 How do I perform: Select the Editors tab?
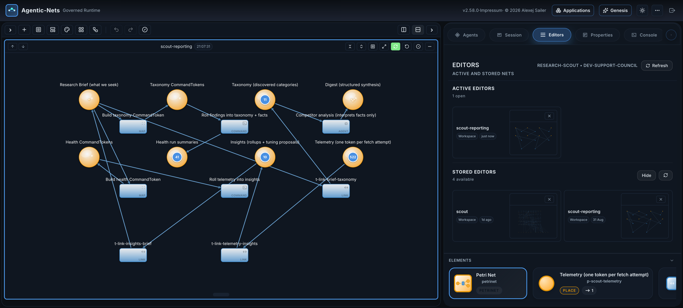click(552, 35)
